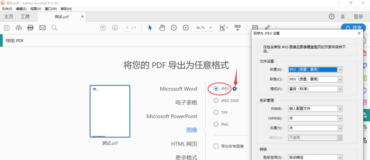Click the question-mark help icon
This screenshot has width=370, height=160.
(x=332, y=17)
